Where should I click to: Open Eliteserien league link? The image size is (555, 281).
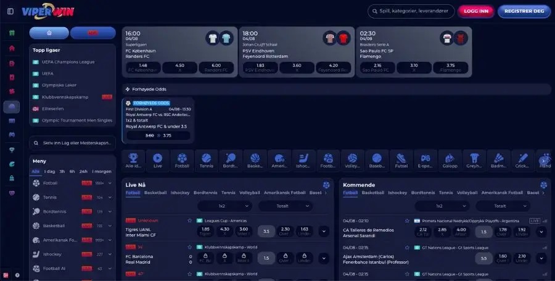tap(52, 109)
